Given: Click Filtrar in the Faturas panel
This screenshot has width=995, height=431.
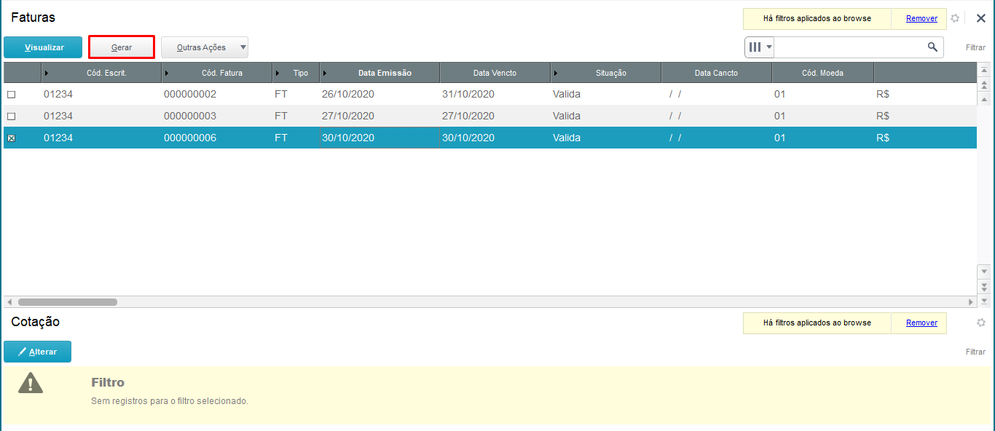Looking at the screenshot, I should (x=975, y=47).
